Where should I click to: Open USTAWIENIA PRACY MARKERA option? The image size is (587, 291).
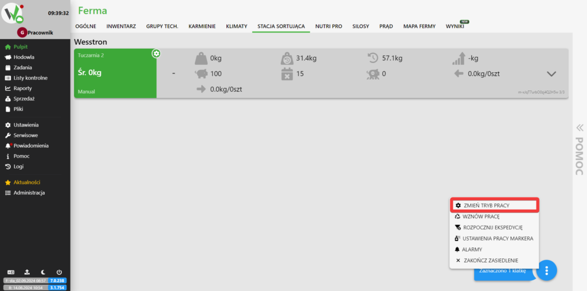pos(498,238)
